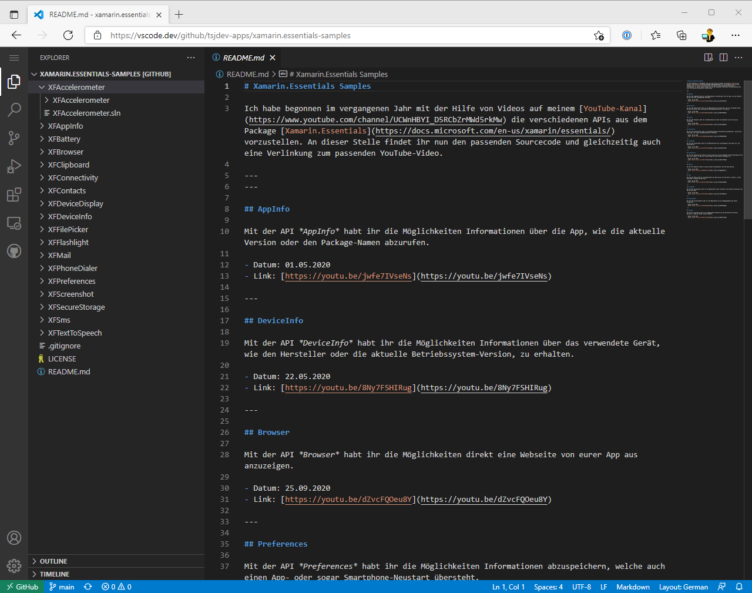Click the Markdown language mode button
752x593 pixels.
(x=633, y=587)
